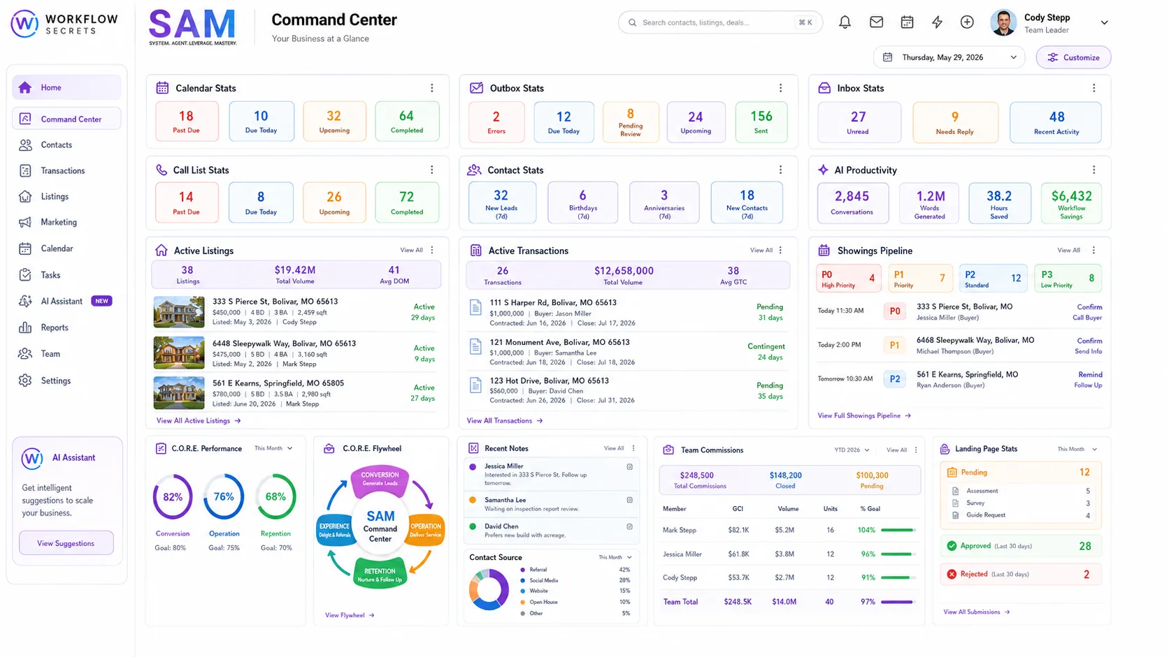Open Showings Pipeline three-dot menu
The image size is (1169, 657).
point(1093,250)
